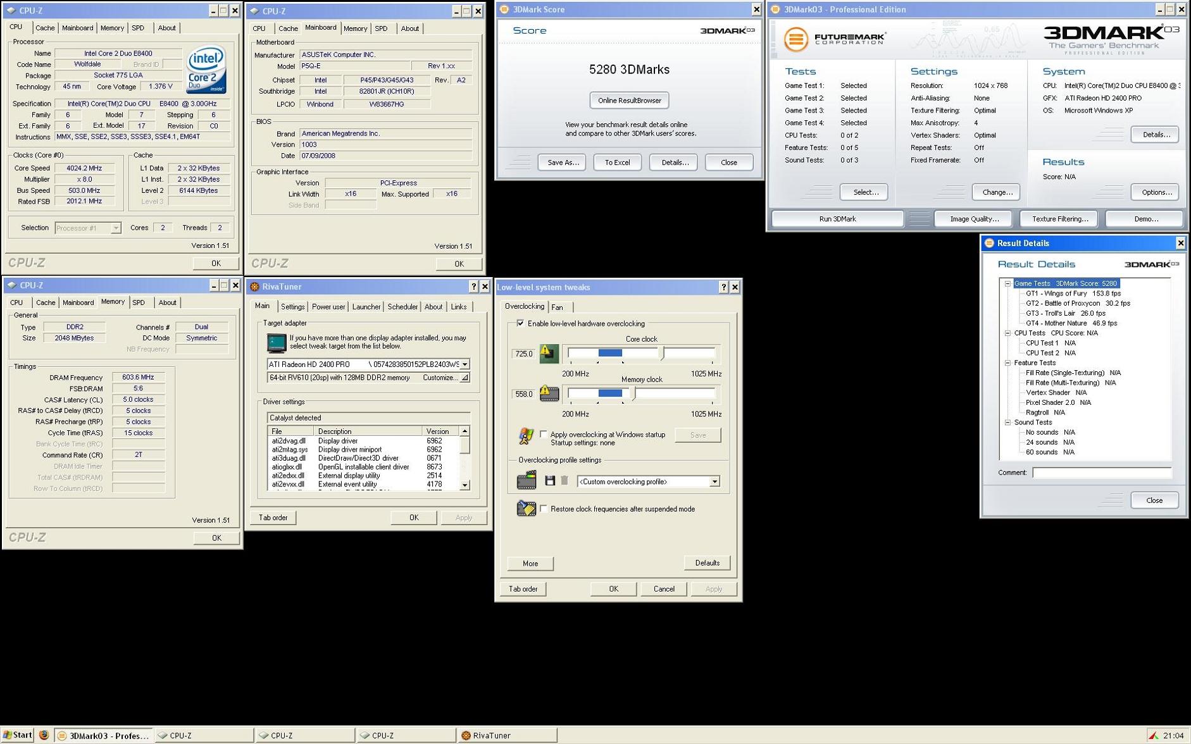
Task: Collapse the CPU Tests tree node
Action: (1007, 333)
